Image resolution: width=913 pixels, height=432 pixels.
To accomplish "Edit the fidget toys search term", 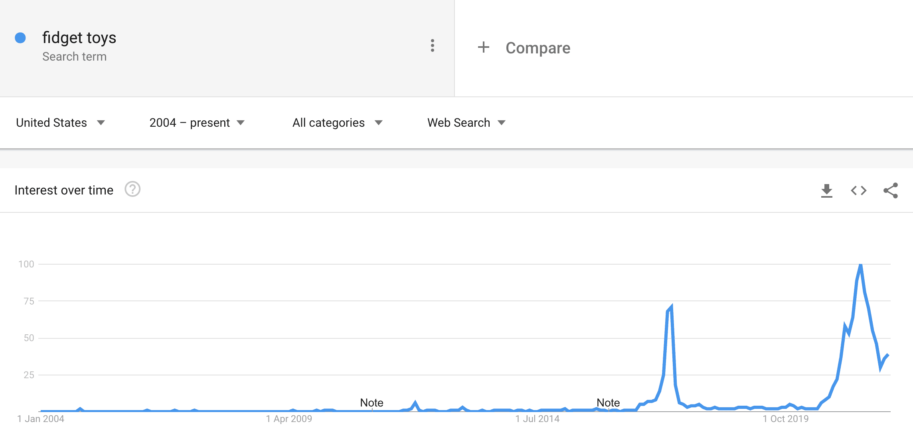I will tap(79, 38).
